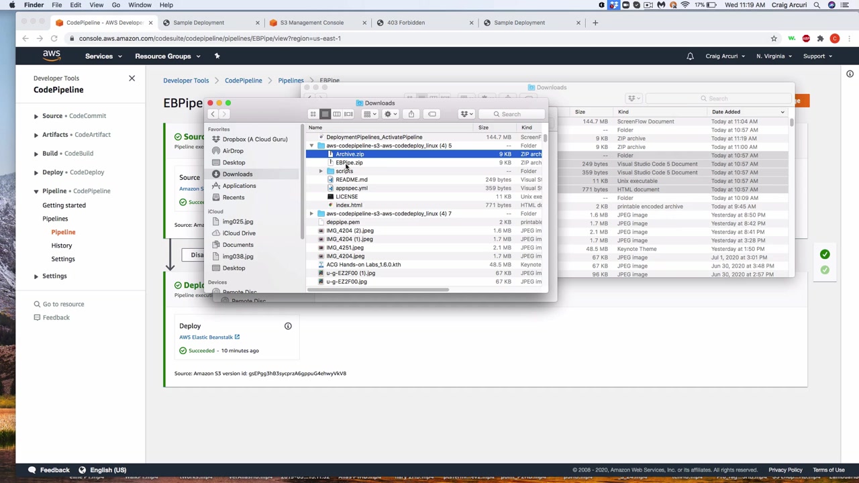The height and width of the screenshot is (483, 859).
Task: Open Spotlight search in menu bar
Action: pyautogui.click(x=817, y=5)
